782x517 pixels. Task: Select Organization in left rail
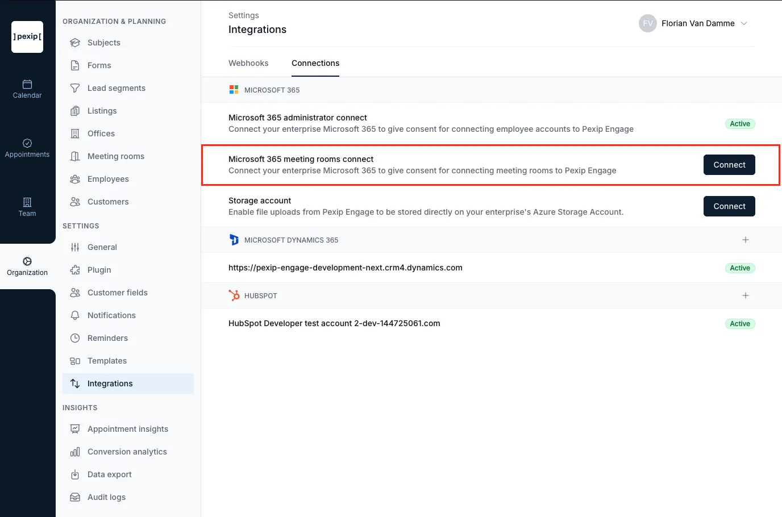(27, 266)
